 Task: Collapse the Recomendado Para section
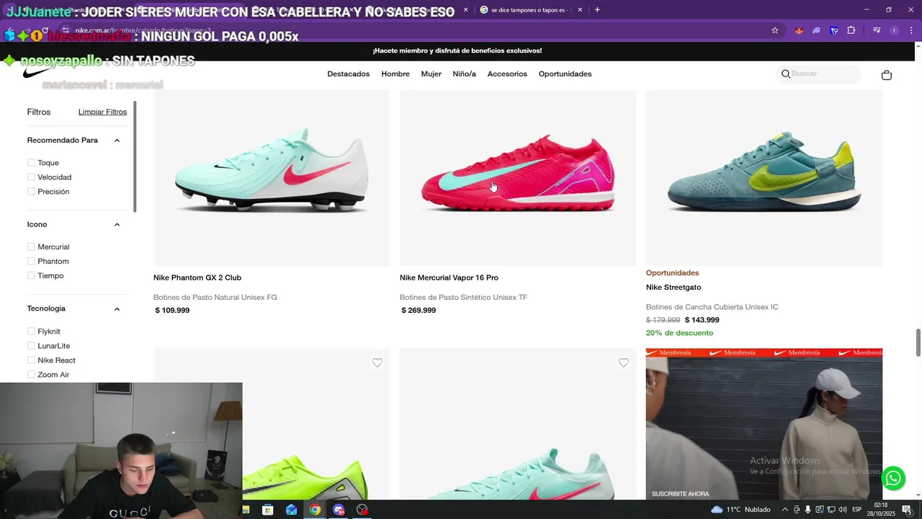tap(117, 141)
